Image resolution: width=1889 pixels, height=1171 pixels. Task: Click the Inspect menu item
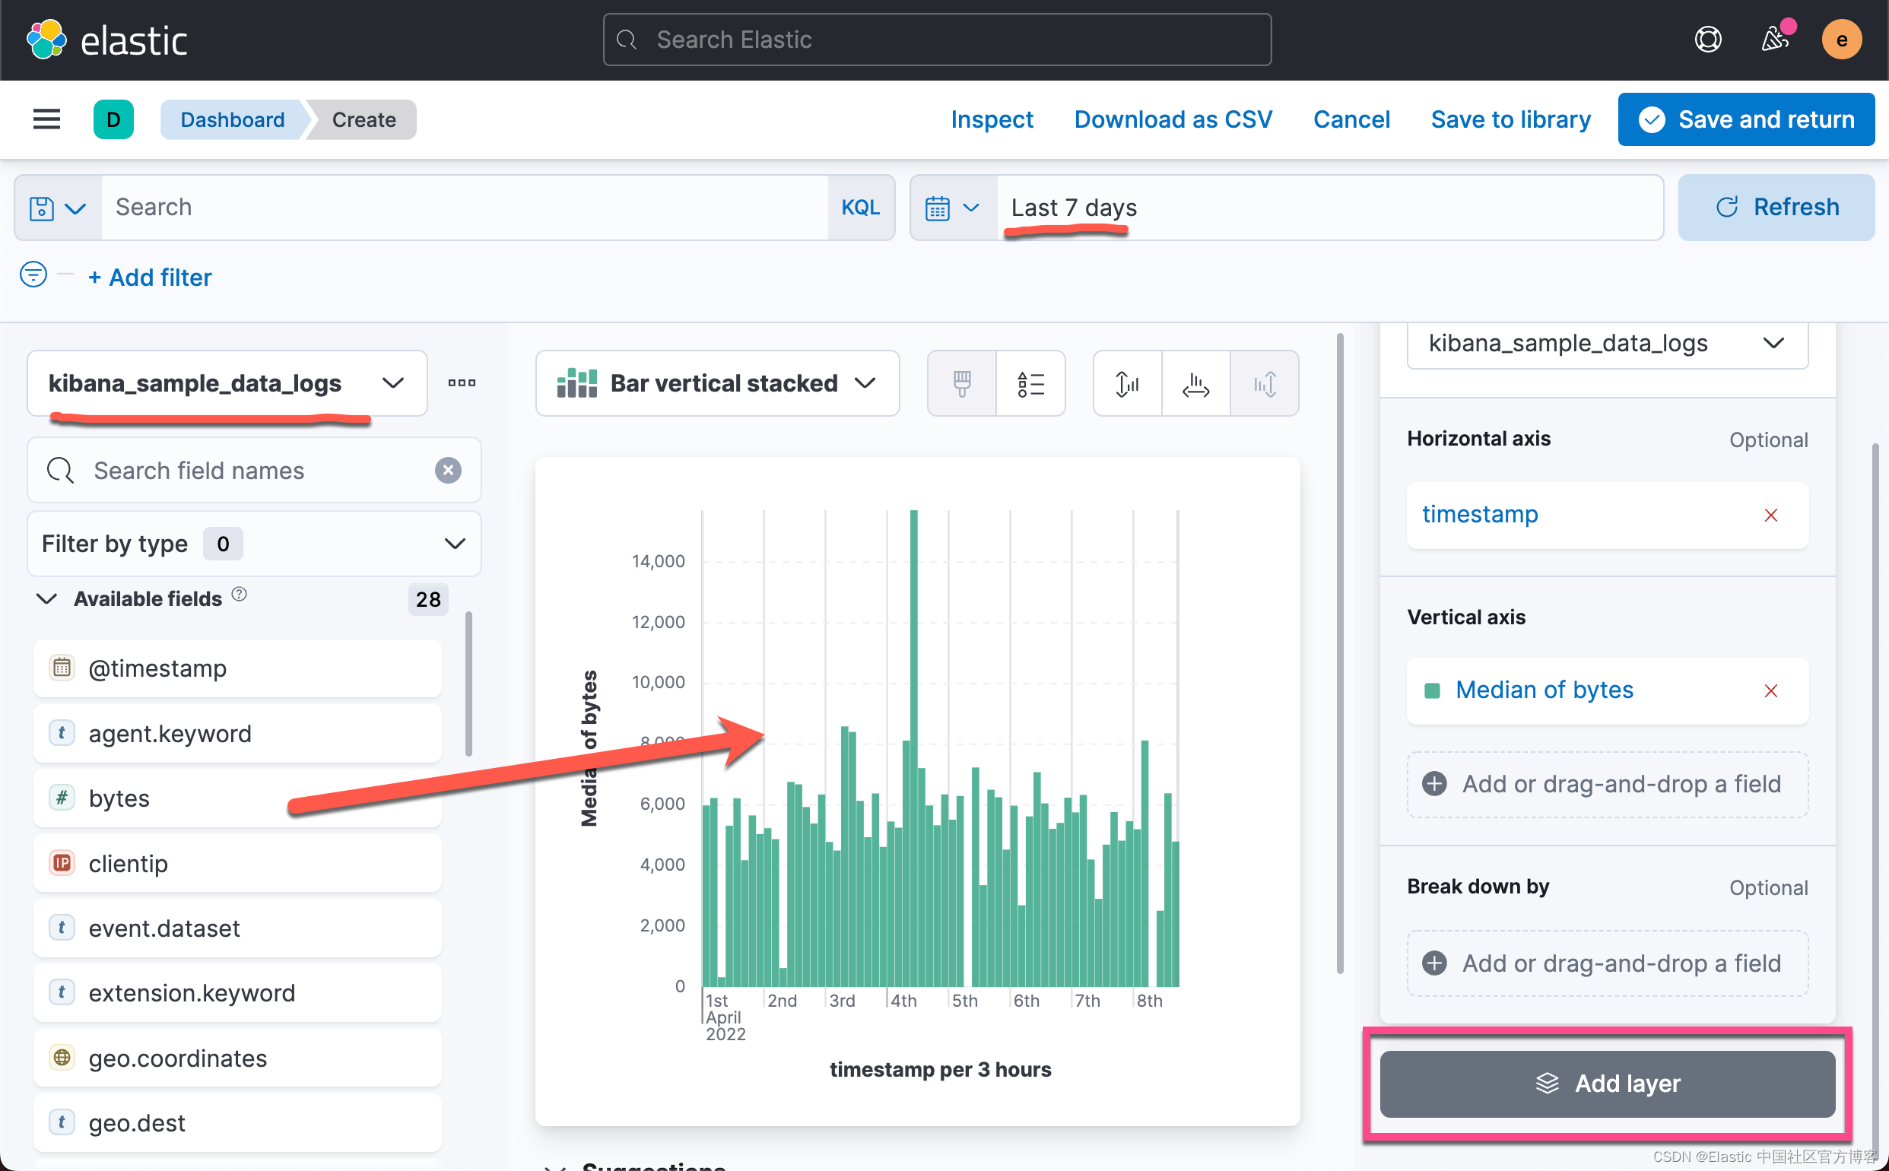[x=992, y=119]
